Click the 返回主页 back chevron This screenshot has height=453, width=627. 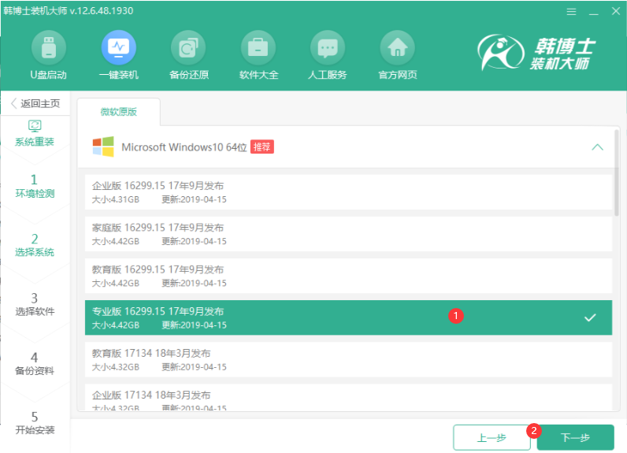14,104
